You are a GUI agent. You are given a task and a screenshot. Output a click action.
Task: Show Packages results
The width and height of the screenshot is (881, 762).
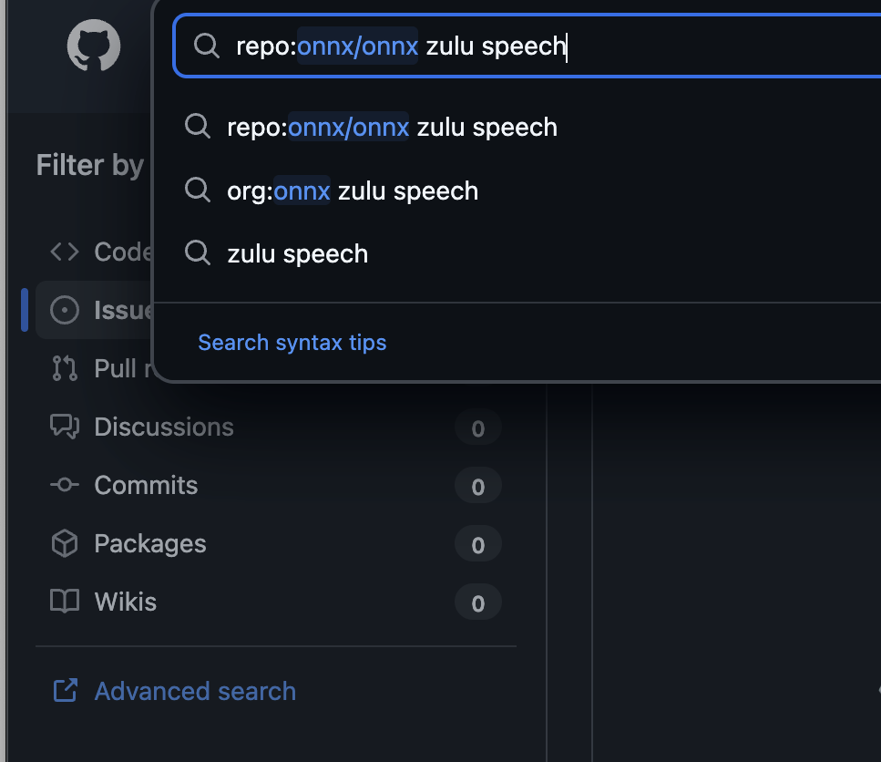point(150,544)
